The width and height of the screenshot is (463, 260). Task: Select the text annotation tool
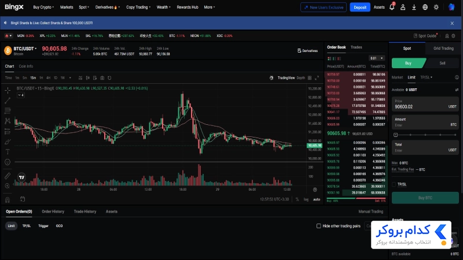click(8, 151)
